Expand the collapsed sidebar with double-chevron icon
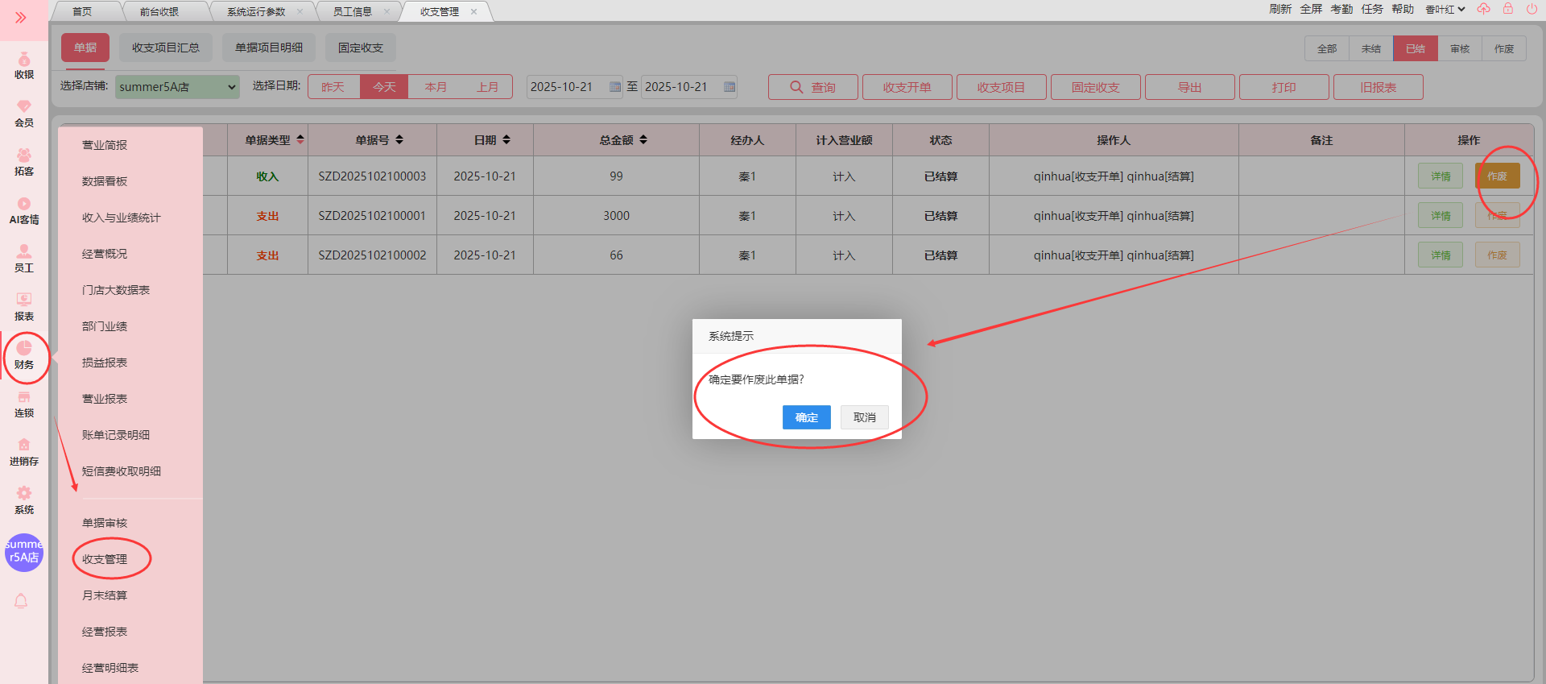The height and width of the screenshot is (684, 1546). [21, 17]
